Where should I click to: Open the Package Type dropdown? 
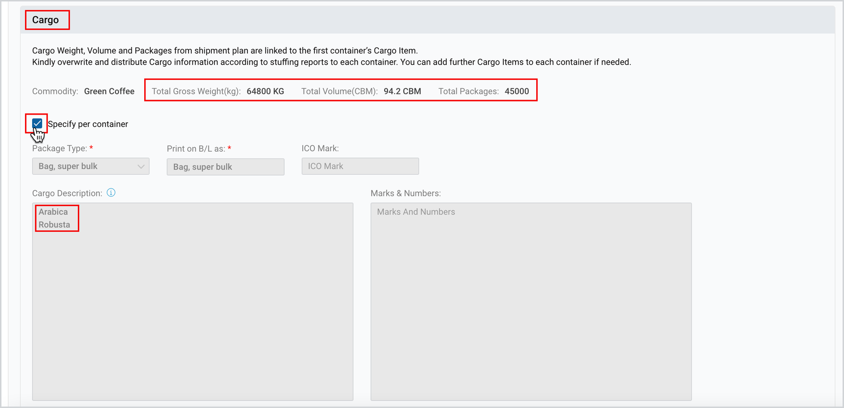[x=91, y=166]
